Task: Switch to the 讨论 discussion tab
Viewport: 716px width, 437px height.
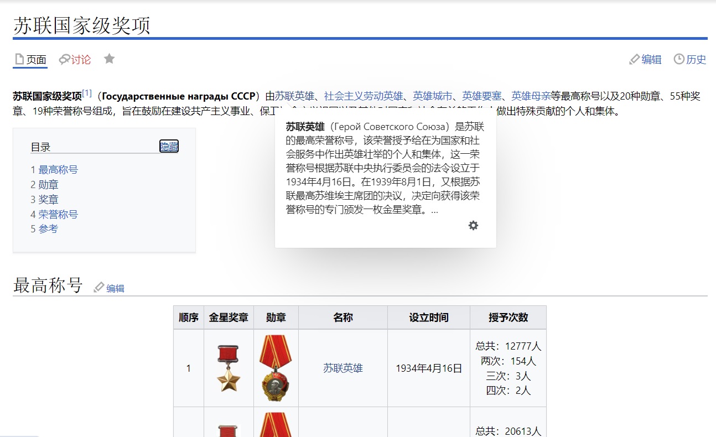Action: coord(75,60)
